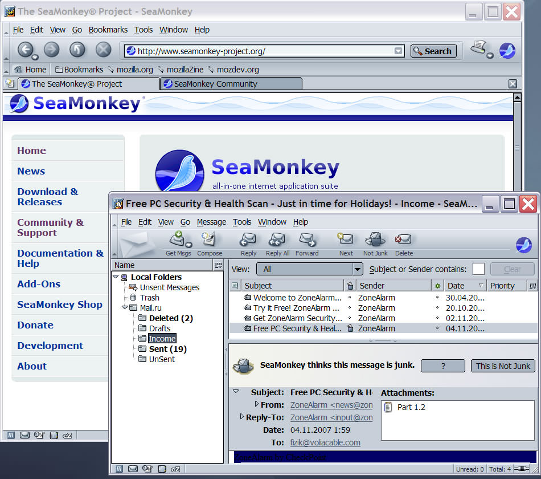Viewport: 541px width, 479px height.
Task: Print the page with the printer icon
Action: [478, 48]
